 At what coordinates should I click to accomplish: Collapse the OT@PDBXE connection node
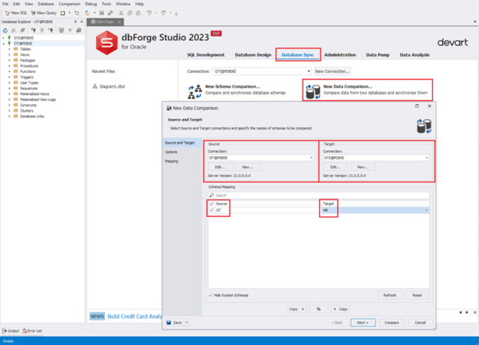point(3,44)
